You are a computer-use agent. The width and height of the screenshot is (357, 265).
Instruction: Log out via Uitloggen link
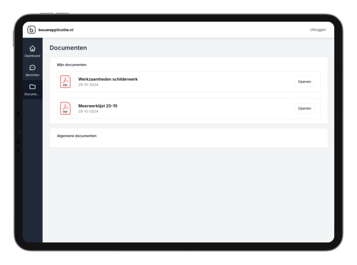tap(317, 30)
